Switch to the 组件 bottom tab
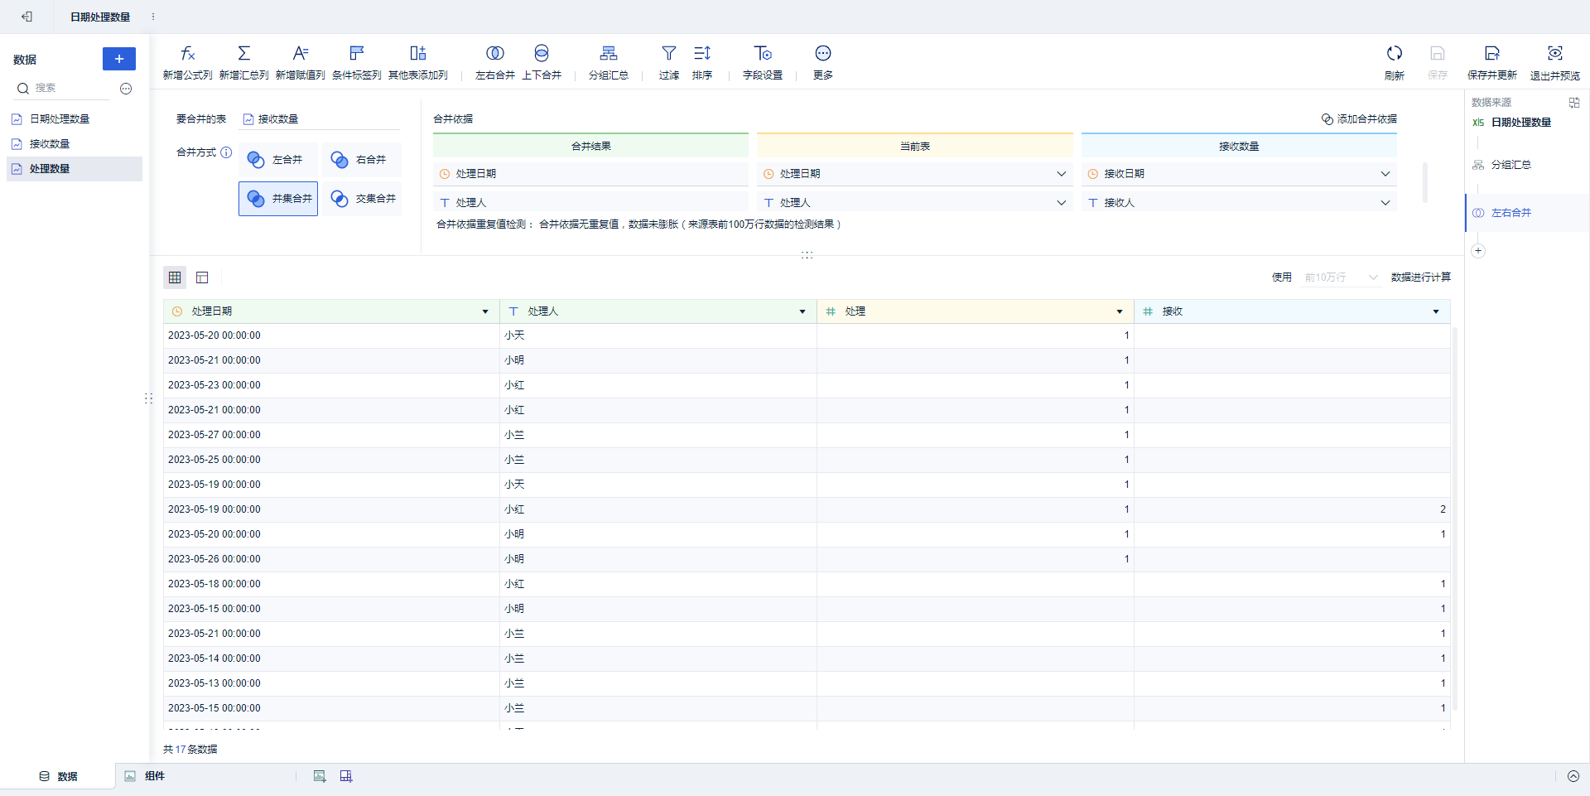The image size is (1590, 796). pos(145,776)
